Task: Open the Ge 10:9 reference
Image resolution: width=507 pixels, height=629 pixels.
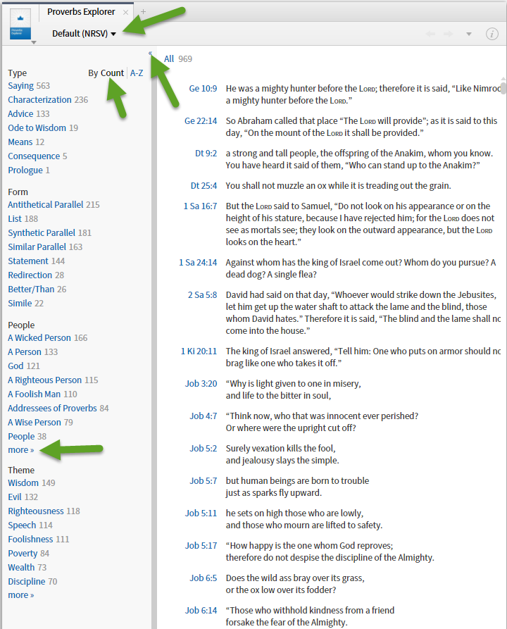Action: pos(203,89)
